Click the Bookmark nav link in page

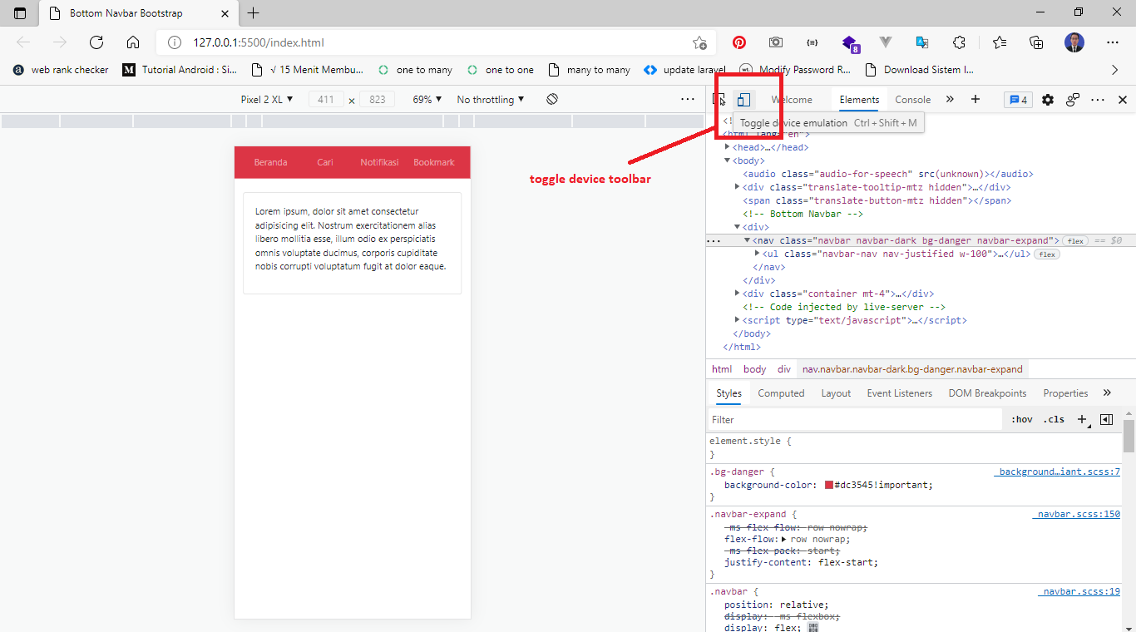pos(434,162)
